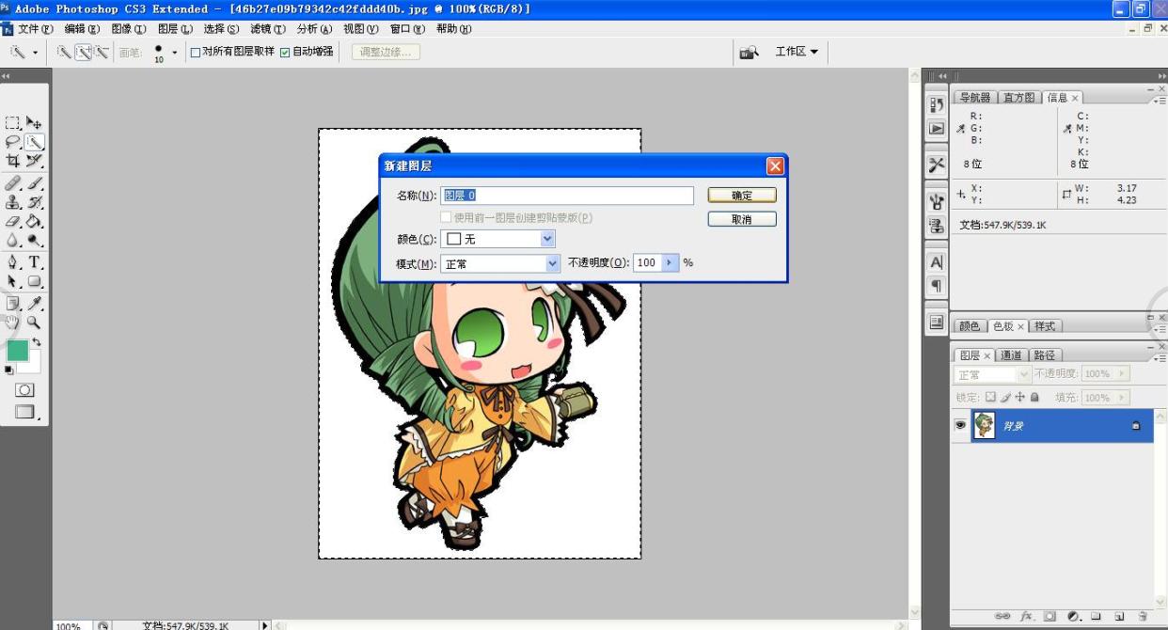Swap foreground and background colors
Screen dimensions: 1168x630
click(37, 341)
